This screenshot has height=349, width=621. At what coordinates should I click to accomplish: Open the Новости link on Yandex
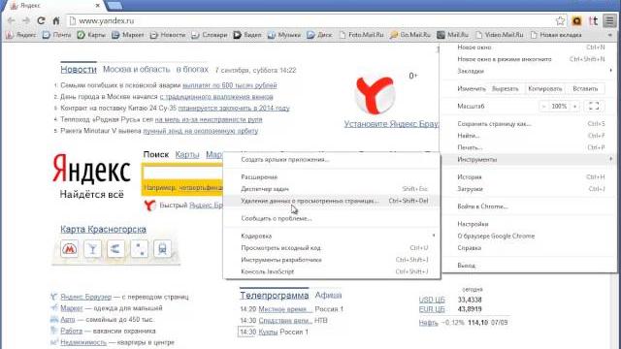[x=79, y=70]
